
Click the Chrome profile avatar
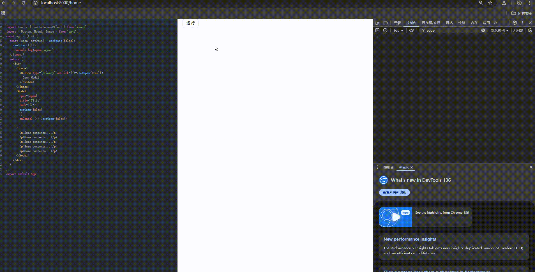click(x=519, y=3)
